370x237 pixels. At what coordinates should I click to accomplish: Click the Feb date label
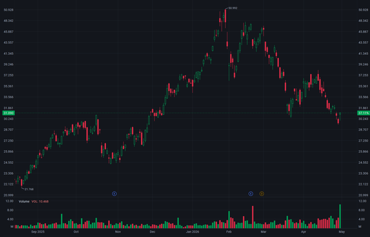pos(229,232)
